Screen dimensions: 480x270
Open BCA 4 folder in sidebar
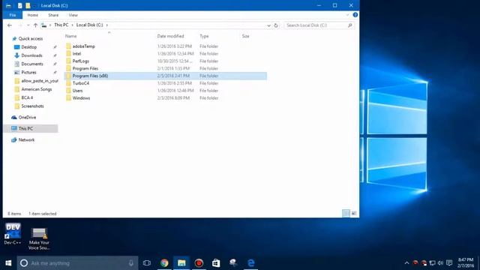[27, 97]
